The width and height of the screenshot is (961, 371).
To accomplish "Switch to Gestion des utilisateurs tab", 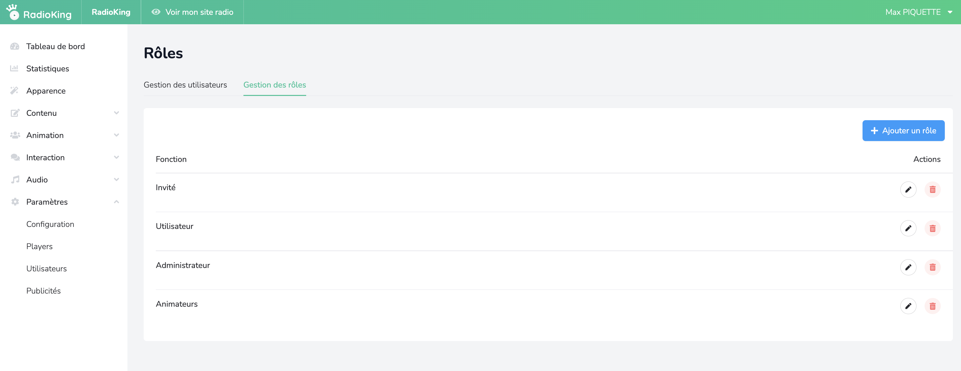I will (x=185, y=85).
